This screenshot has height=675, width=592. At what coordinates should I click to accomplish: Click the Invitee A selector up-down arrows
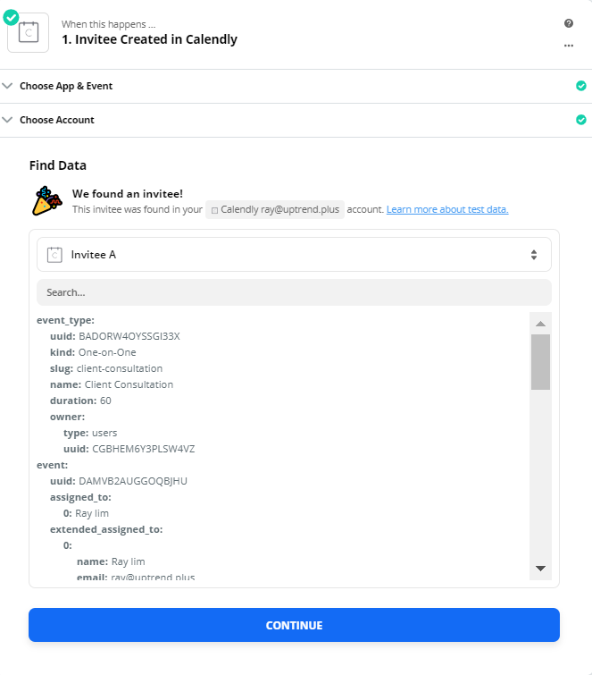pyautogui.click(x=534, y=255)
